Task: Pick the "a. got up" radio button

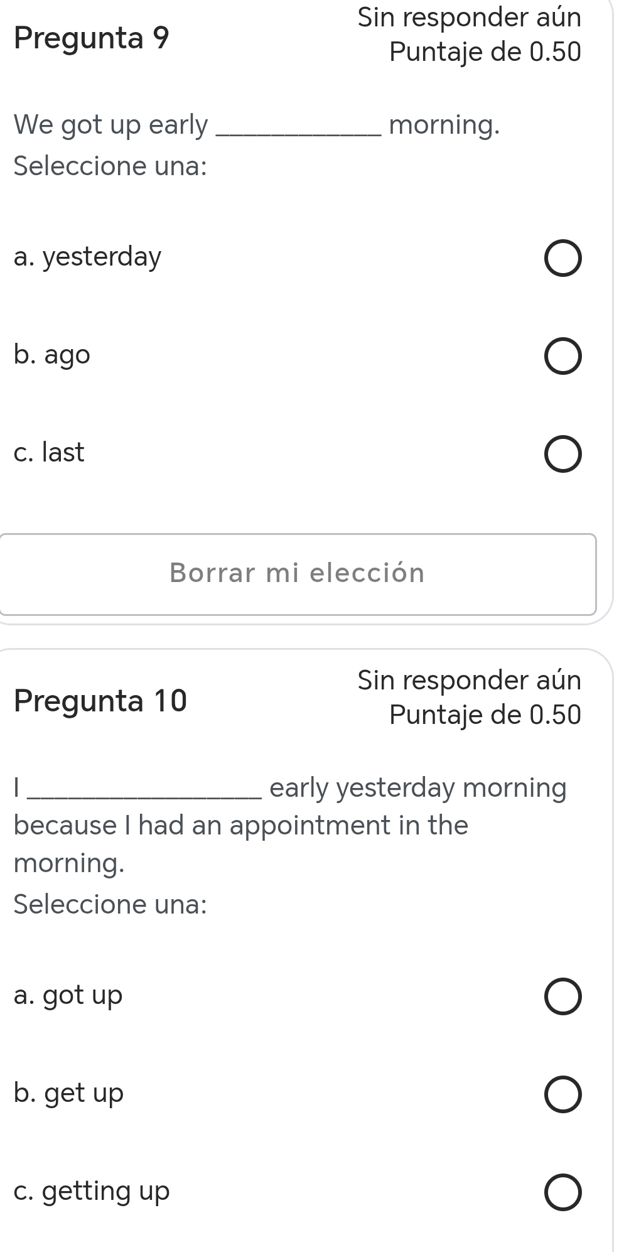Action: coord(562,996)
